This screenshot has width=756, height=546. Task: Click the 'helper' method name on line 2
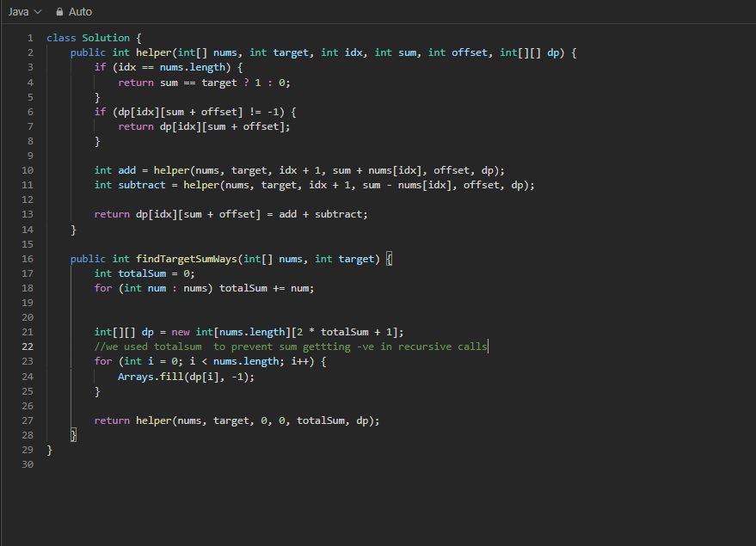[154, 52]
